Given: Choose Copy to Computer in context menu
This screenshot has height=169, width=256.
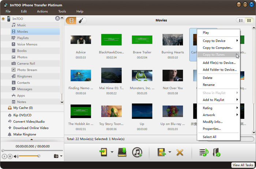Looking at the screenshot, I should pos(218,48).
